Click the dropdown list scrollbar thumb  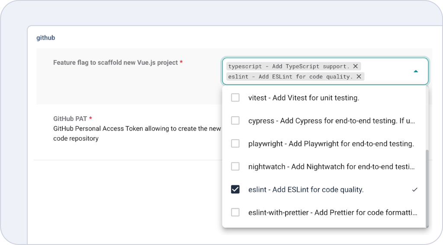tap(427, 188)
